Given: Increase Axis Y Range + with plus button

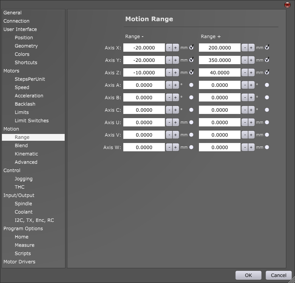Looking at the screenshot, I should 251,60.
